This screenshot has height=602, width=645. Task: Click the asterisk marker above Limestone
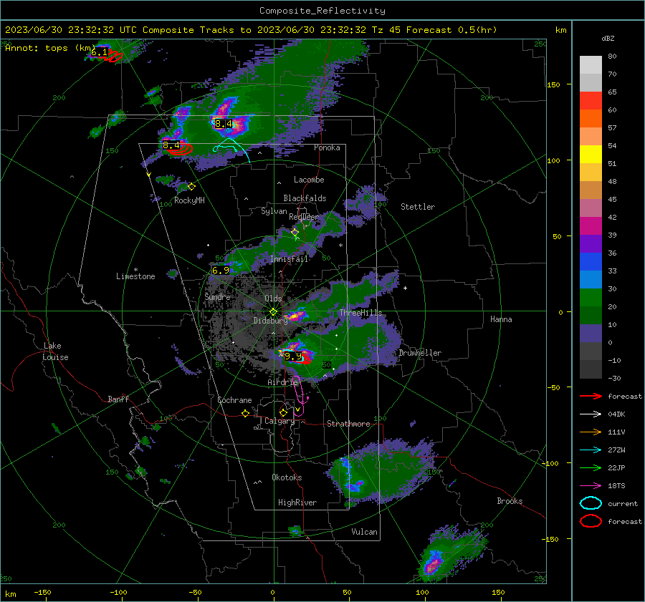[x=135, y=270]
